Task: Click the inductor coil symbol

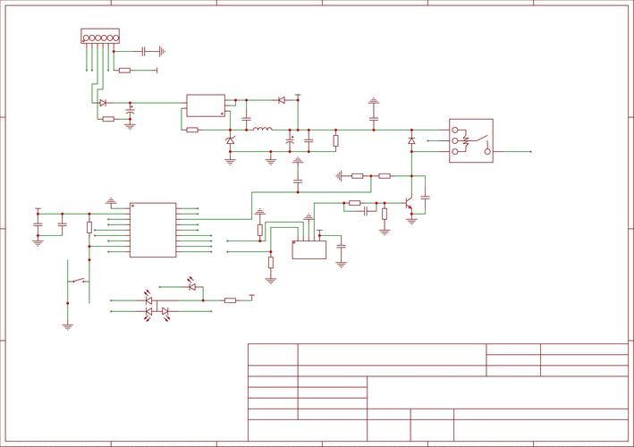Action: point(261,131)
